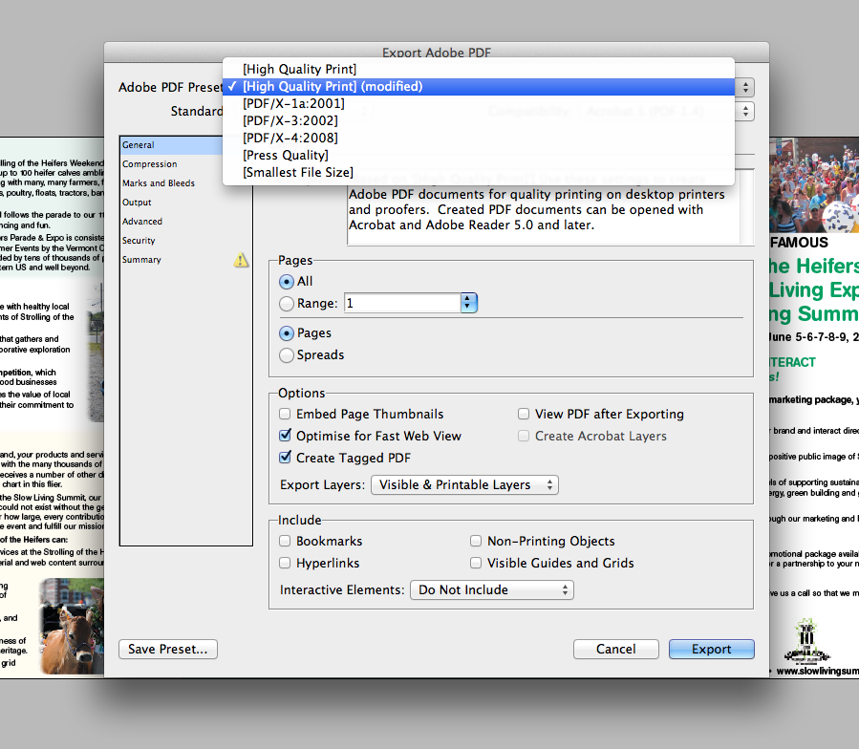The width and height of the screenshot is (859, 749).
Task: Select [High Quality Print] (modified) preset
Action: (x=479, y=87)
